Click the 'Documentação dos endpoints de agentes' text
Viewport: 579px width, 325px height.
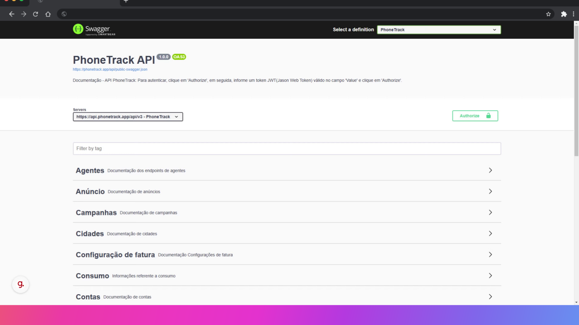(146, 171)
